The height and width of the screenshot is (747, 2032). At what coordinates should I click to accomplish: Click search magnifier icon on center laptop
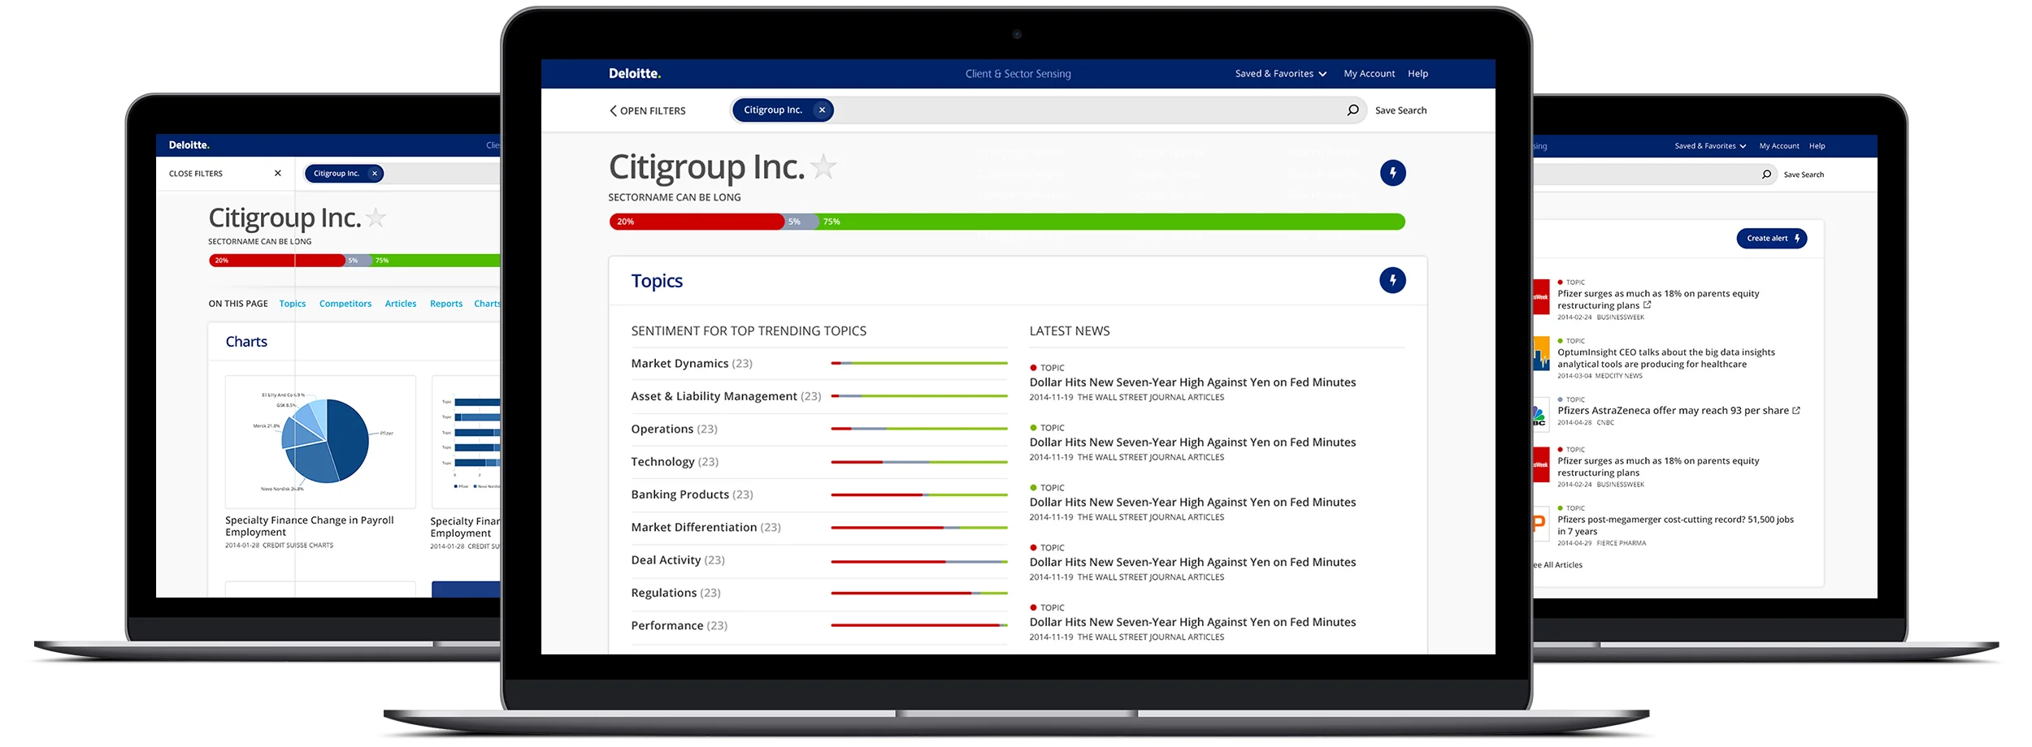click(x=1352, y=110)
